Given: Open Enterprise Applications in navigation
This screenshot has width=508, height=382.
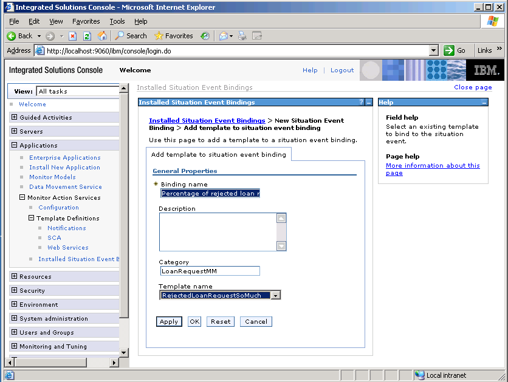Looking at the screenshot, I should pyautogui.click(x=65, y=158).
